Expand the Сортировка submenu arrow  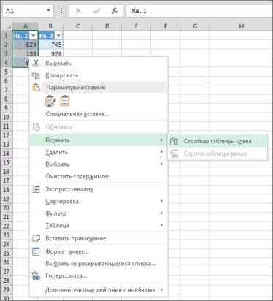pos(161,201)
